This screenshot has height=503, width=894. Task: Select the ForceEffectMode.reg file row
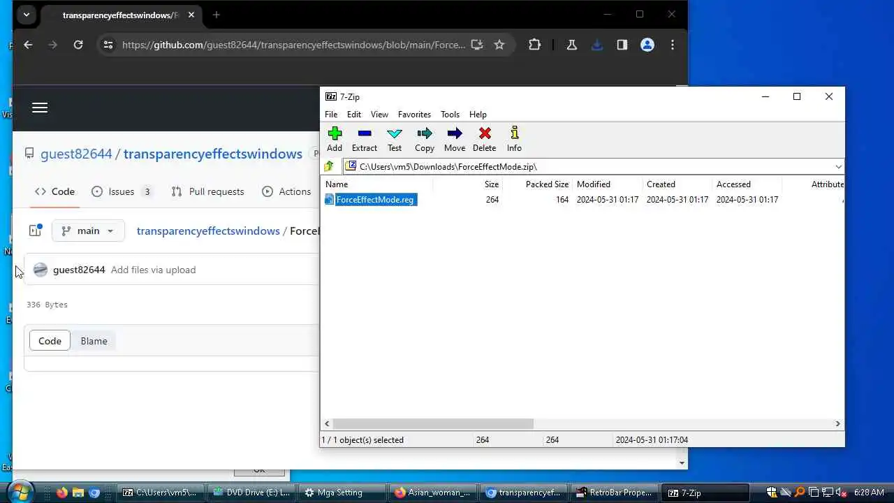point(583,200)
